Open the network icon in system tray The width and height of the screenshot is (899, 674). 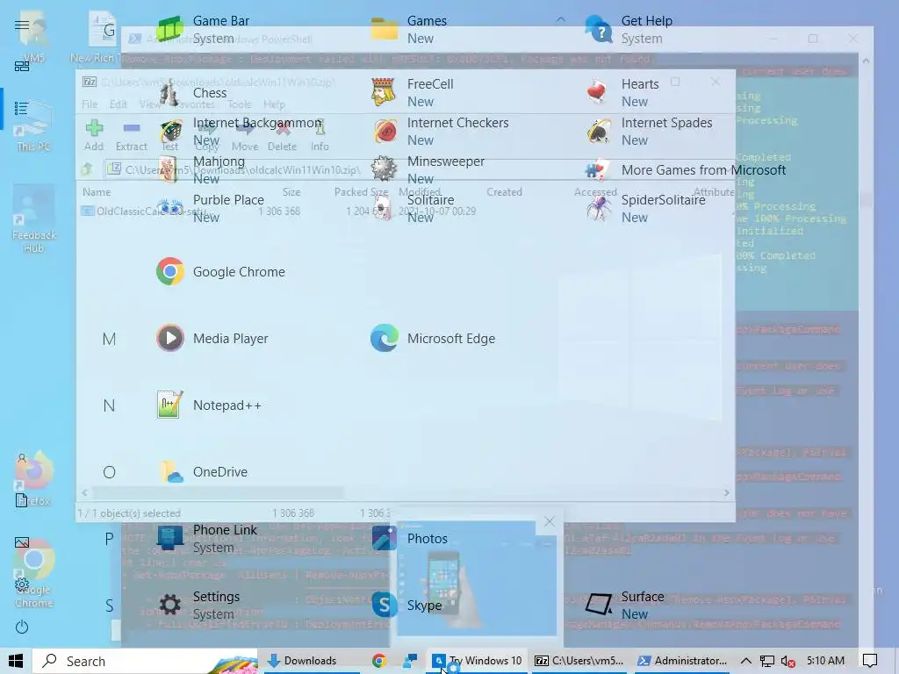tap(766, 662)
